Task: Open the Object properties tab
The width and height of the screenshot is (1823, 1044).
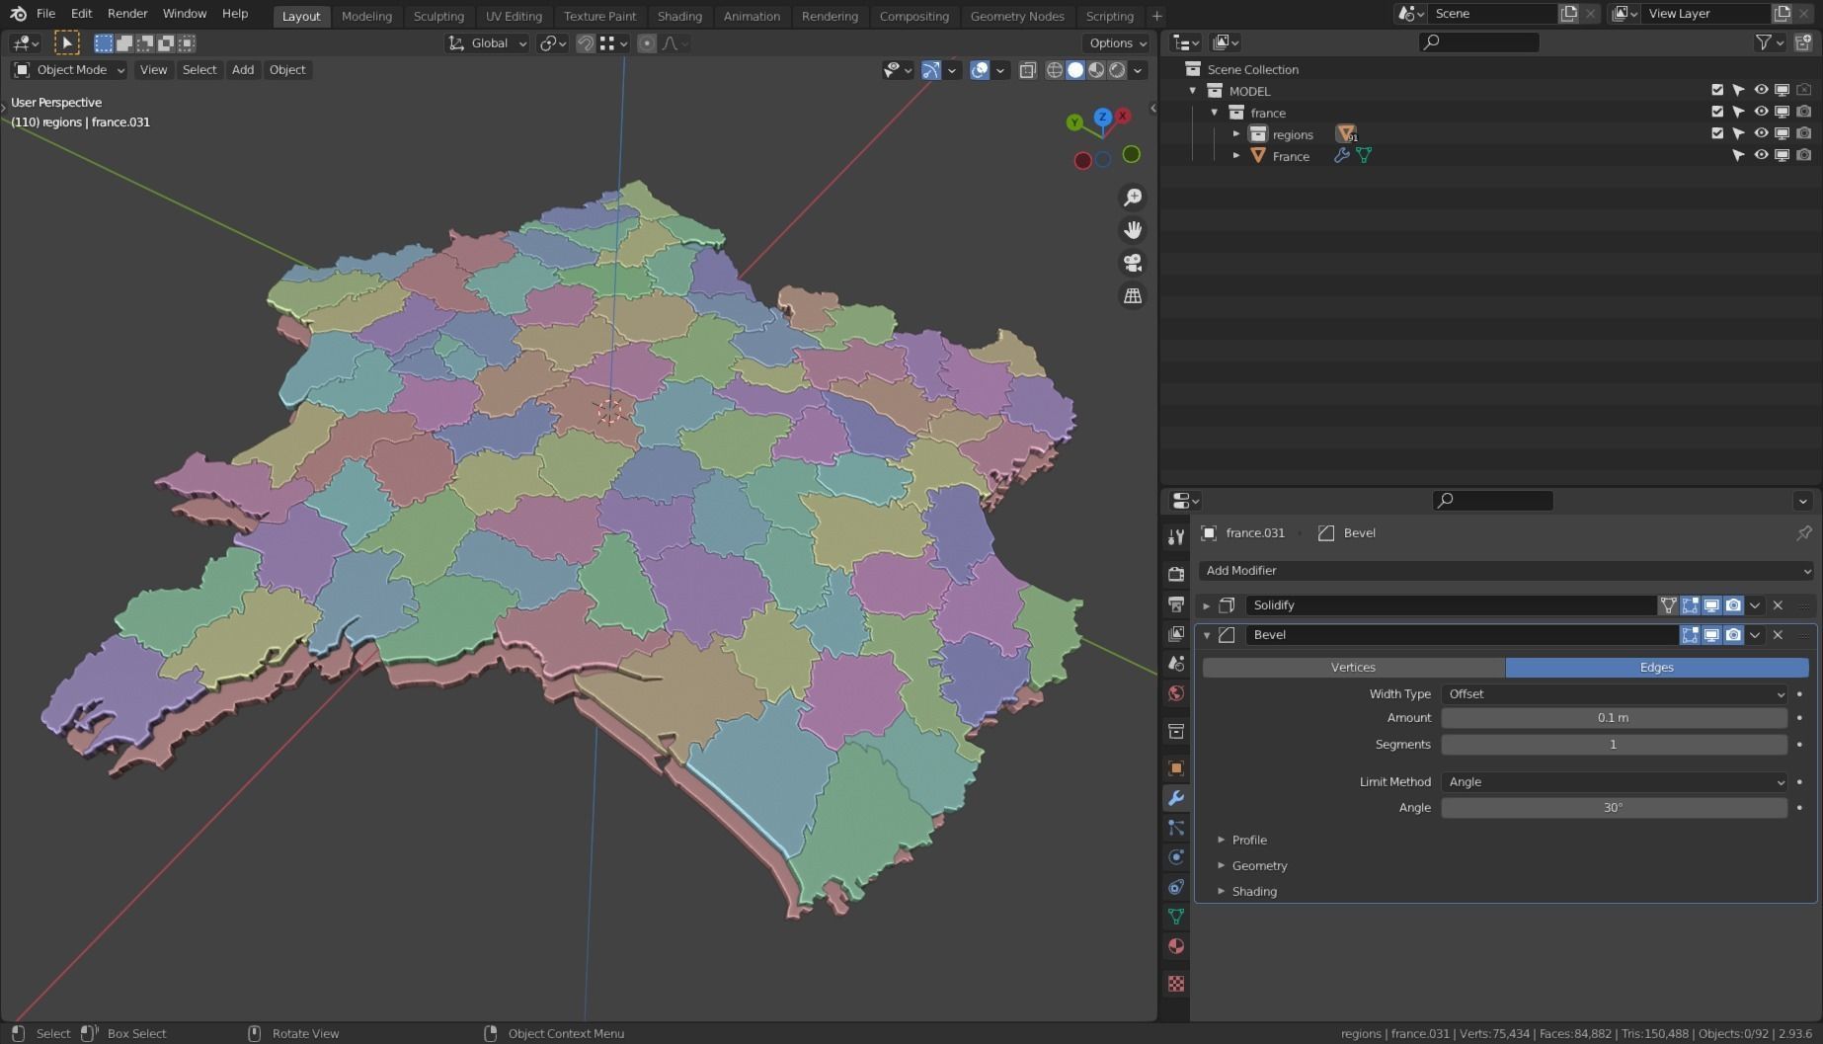Action: pos(1175,768)
